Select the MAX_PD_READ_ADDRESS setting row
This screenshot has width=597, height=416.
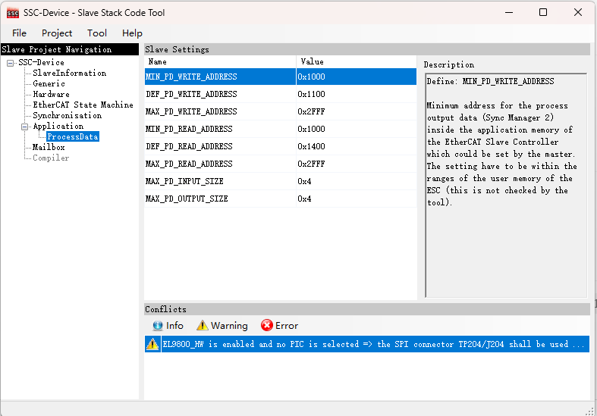(280, 164)
